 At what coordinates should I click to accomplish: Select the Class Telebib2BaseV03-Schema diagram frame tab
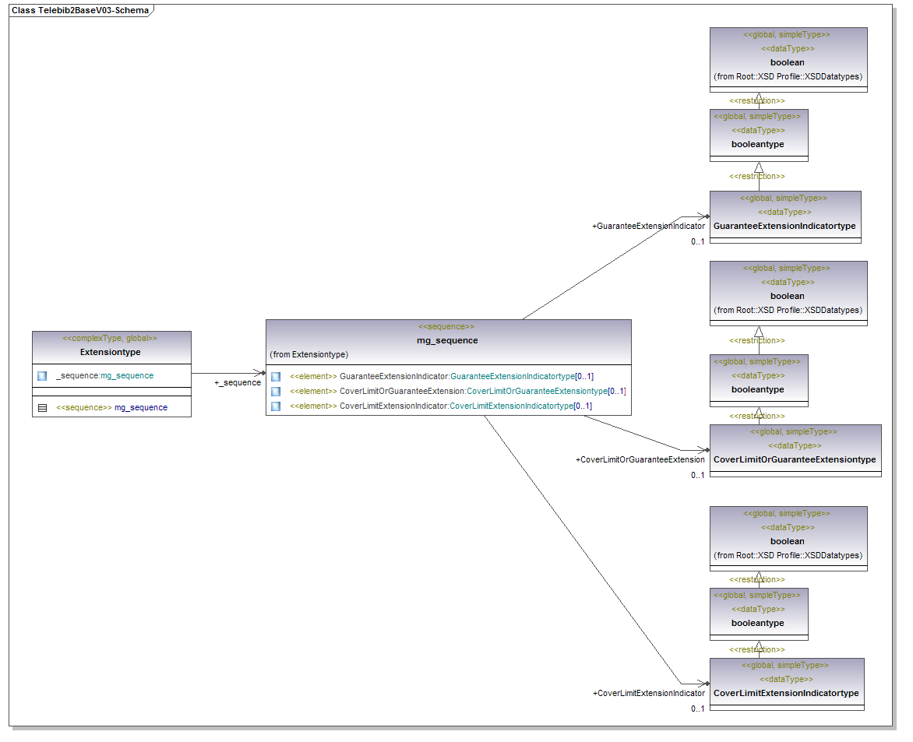click(80, 11)
